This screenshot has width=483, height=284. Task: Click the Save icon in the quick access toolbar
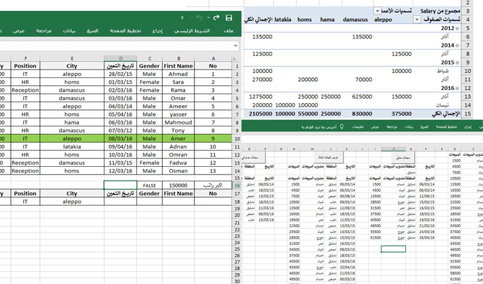click(229, 18)
